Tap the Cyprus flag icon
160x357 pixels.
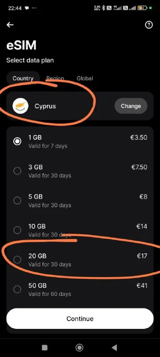point(20,106)
